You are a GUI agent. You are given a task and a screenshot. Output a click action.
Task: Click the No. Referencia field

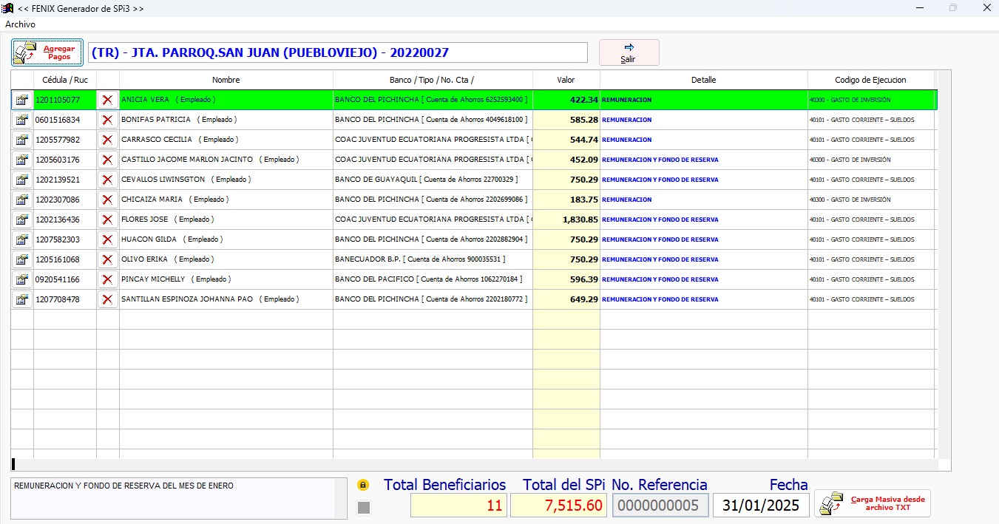click(x=660, y=506)
